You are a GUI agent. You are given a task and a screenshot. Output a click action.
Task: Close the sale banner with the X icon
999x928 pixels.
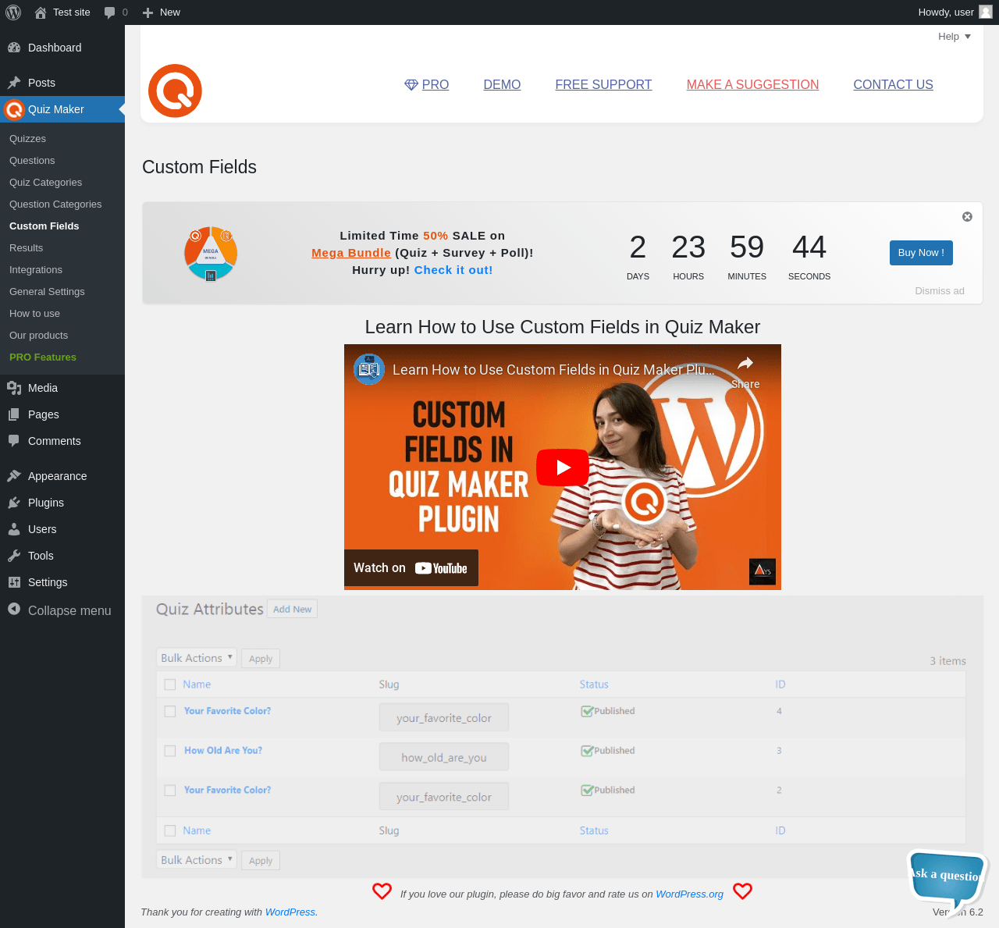967,217
